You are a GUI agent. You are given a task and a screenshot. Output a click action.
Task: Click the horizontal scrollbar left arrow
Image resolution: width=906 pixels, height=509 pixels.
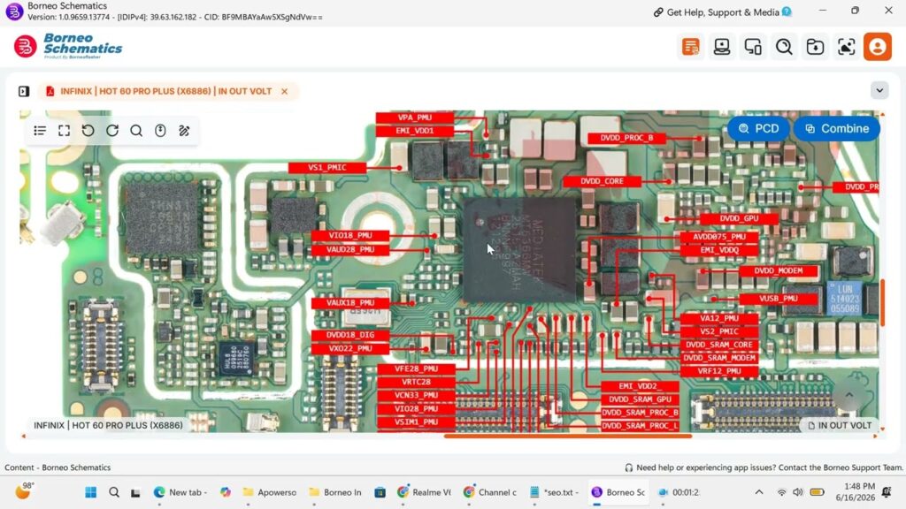23,437
